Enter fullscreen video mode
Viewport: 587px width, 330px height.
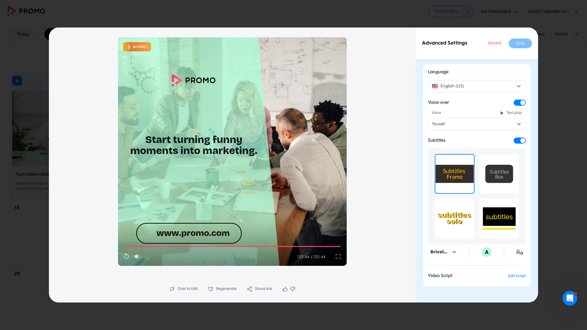(x=338, y=256)
